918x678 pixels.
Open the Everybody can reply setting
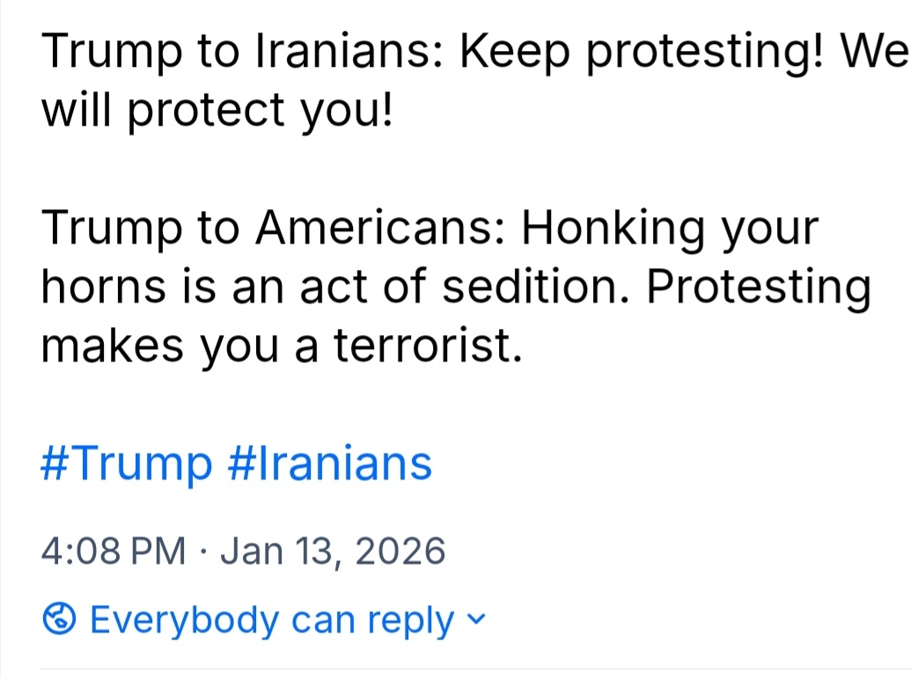point(271,621)
